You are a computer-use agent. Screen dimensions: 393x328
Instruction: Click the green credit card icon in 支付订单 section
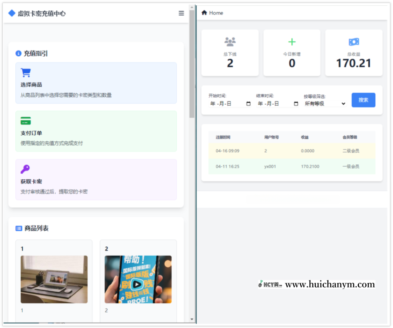(25, 121)
